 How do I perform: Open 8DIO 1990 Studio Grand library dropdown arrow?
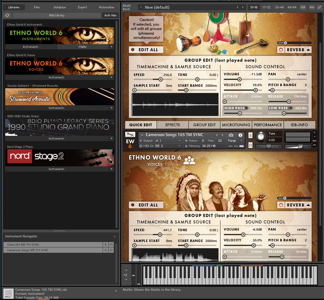111,138
